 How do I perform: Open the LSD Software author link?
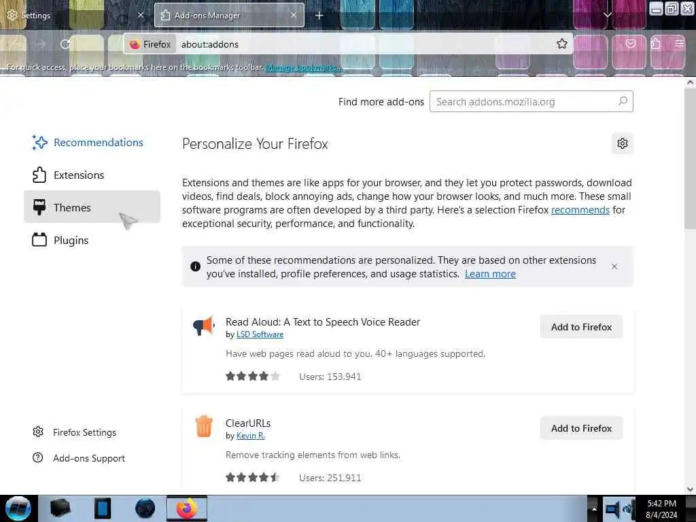tap(260, 334)
